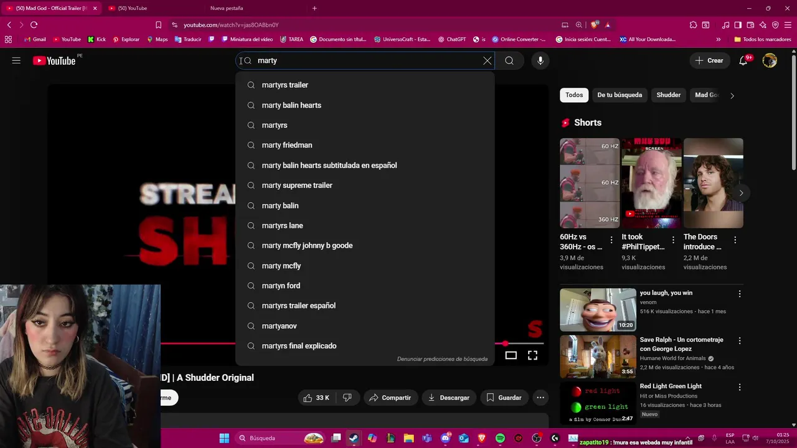Viewport: 797px width, 448px height.
Task: Select suggestion 'martyn ford'
Action: pos(365,286)
